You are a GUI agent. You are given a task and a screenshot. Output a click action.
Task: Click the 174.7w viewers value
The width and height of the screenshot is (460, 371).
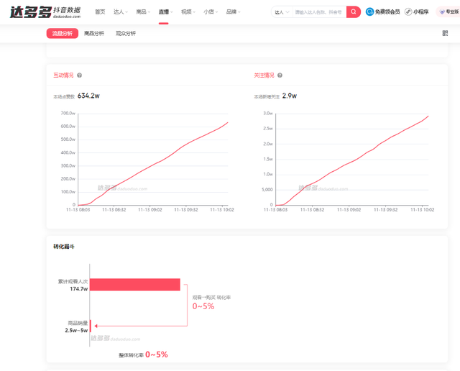[x=78, y=289]
